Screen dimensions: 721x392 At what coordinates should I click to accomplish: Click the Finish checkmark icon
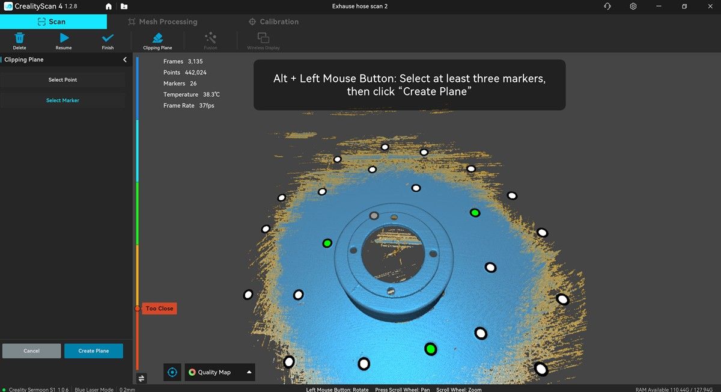pyautogui.click(x=108, y=38)
